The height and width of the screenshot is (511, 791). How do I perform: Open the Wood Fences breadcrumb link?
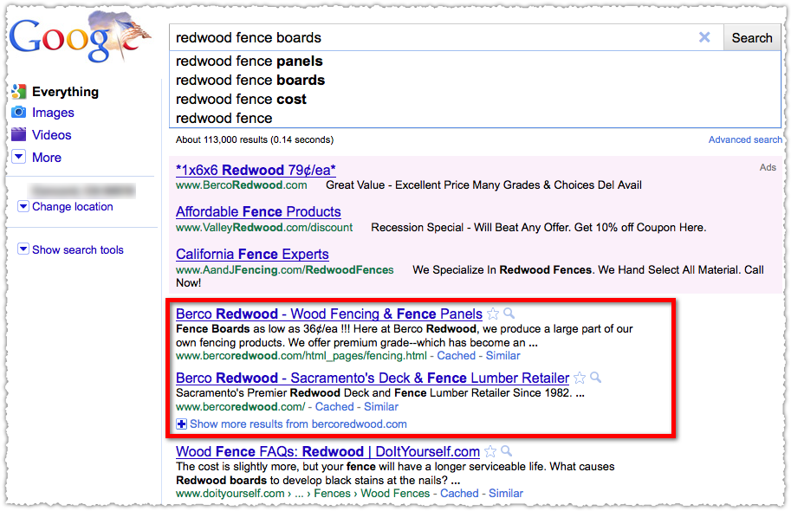point(395,494)
